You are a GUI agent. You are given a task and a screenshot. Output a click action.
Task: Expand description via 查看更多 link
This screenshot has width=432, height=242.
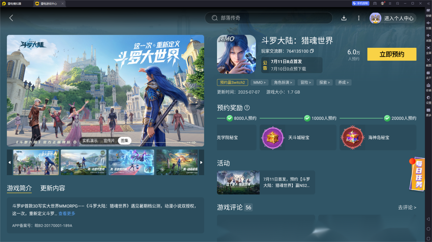[x=67, y=214]
